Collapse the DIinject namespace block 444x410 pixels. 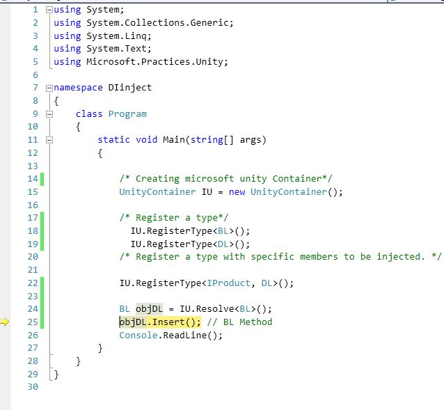49,88
